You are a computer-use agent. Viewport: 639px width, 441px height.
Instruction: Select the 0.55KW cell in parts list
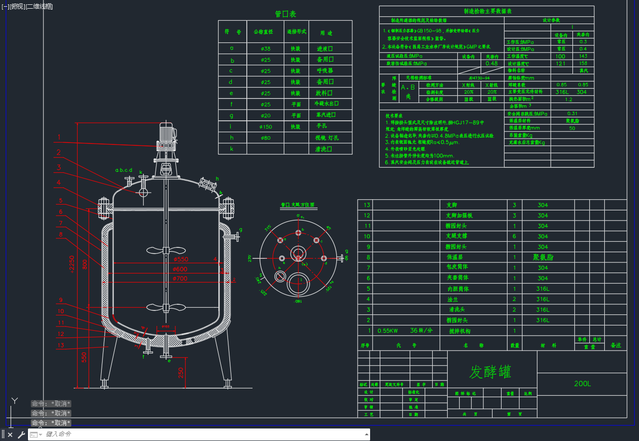(x=387, y=331)
